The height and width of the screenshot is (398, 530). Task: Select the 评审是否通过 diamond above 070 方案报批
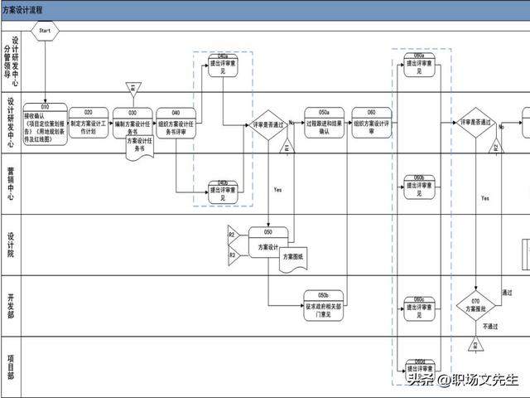[x=475, y=123]
